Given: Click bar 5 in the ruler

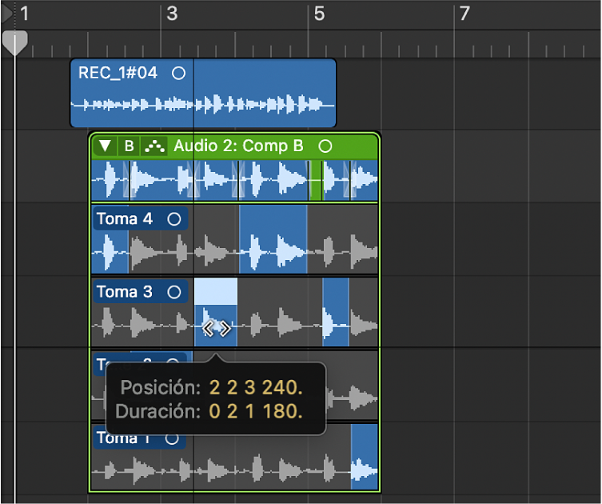Looking at the screenshot, I should click(x=319, y=14).
